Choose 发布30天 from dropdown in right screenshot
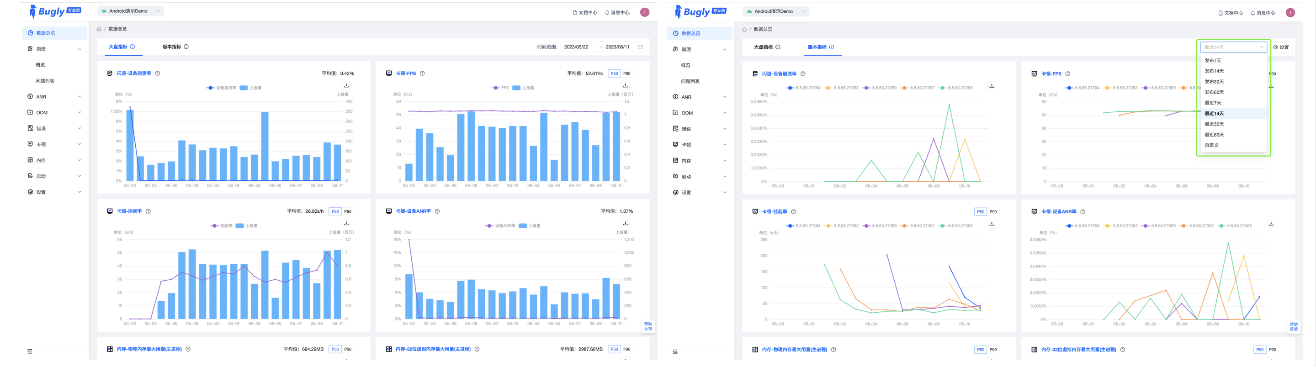The height and width of the screenshot is (367, 1316). 1233,82
